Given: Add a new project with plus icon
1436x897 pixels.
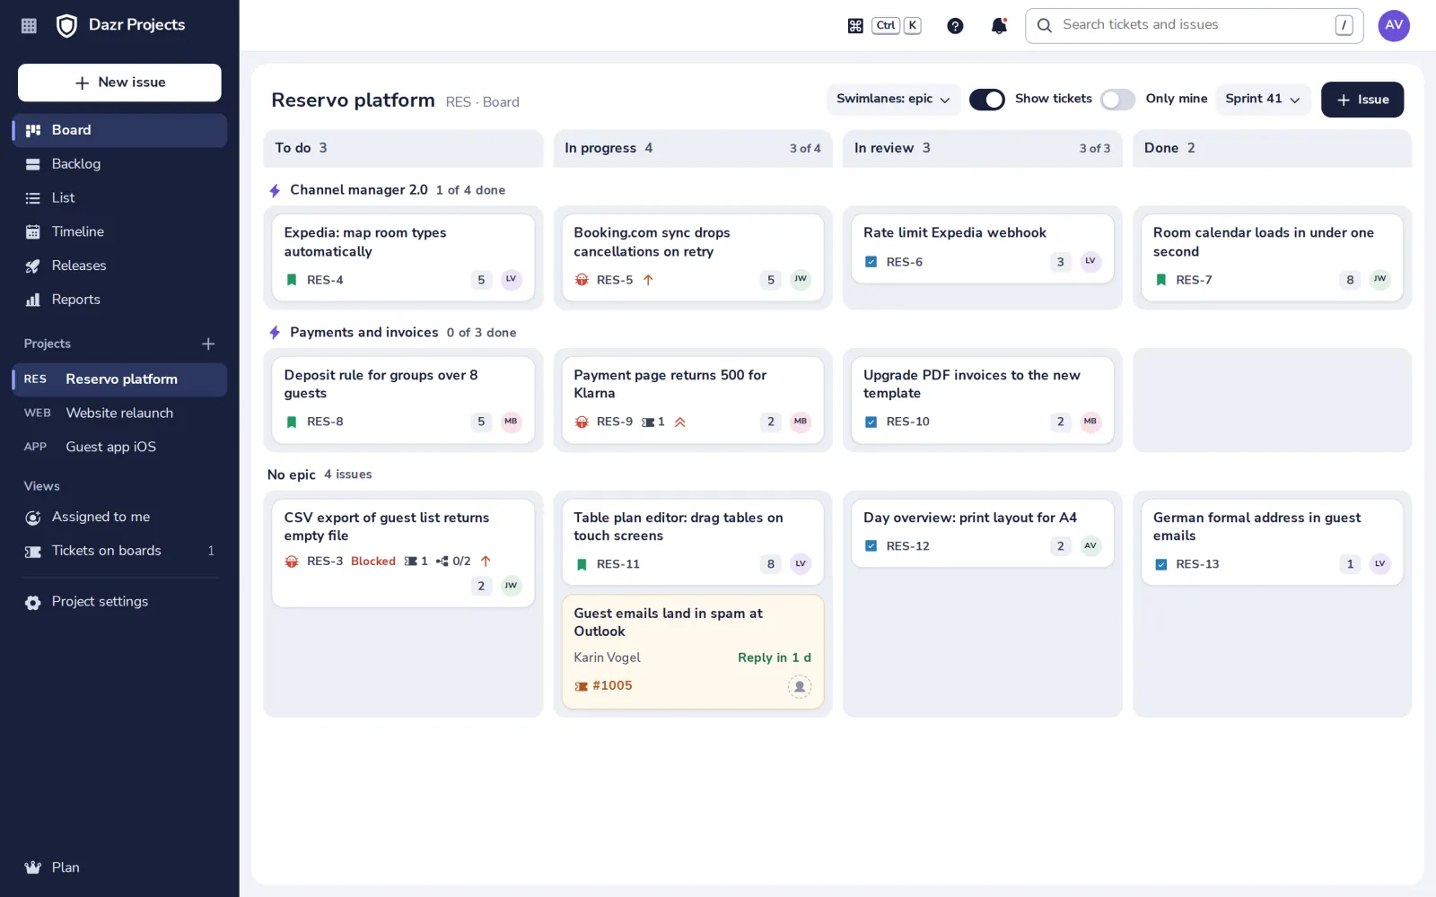Looking at the screenshot, I should 208,344.
